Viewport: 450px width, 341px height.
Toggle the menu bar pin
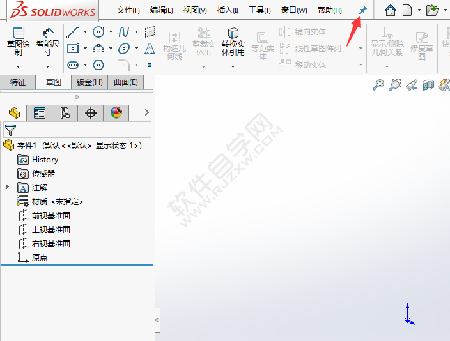(x=363, y=10)
